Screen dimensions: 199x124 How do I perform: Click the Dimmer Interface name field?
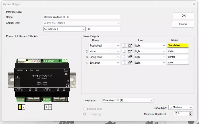tap(82, 17)
